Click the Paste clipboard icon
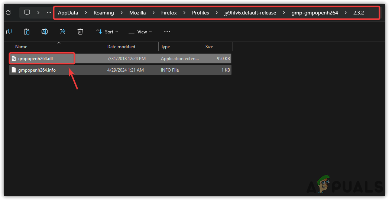Viewport: 389px width, 200px height. (27, 32)
